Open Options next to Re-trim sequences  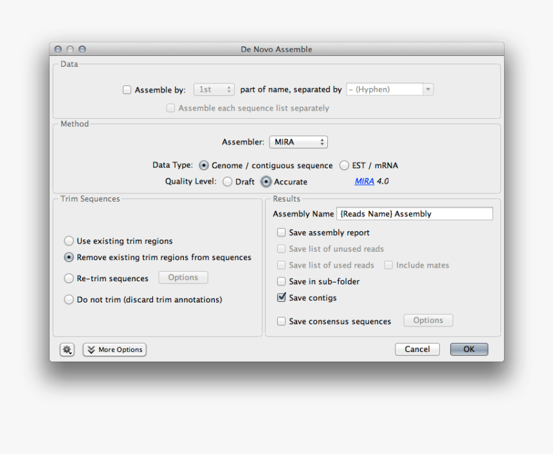[x=183, y=277]
